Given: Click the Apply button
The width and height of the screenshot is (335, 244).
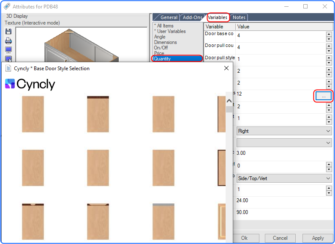Looking at the screenshot, I should click(318, 238).
